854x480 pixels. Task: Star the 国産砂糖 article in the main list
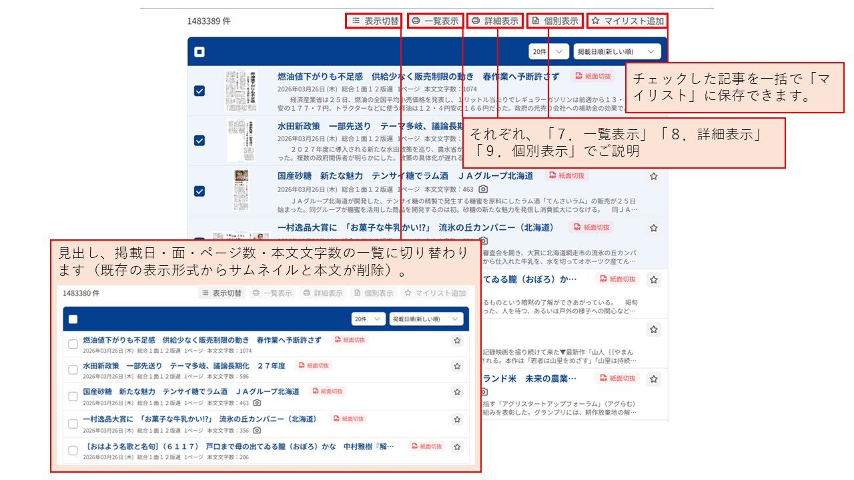[654, 177]
